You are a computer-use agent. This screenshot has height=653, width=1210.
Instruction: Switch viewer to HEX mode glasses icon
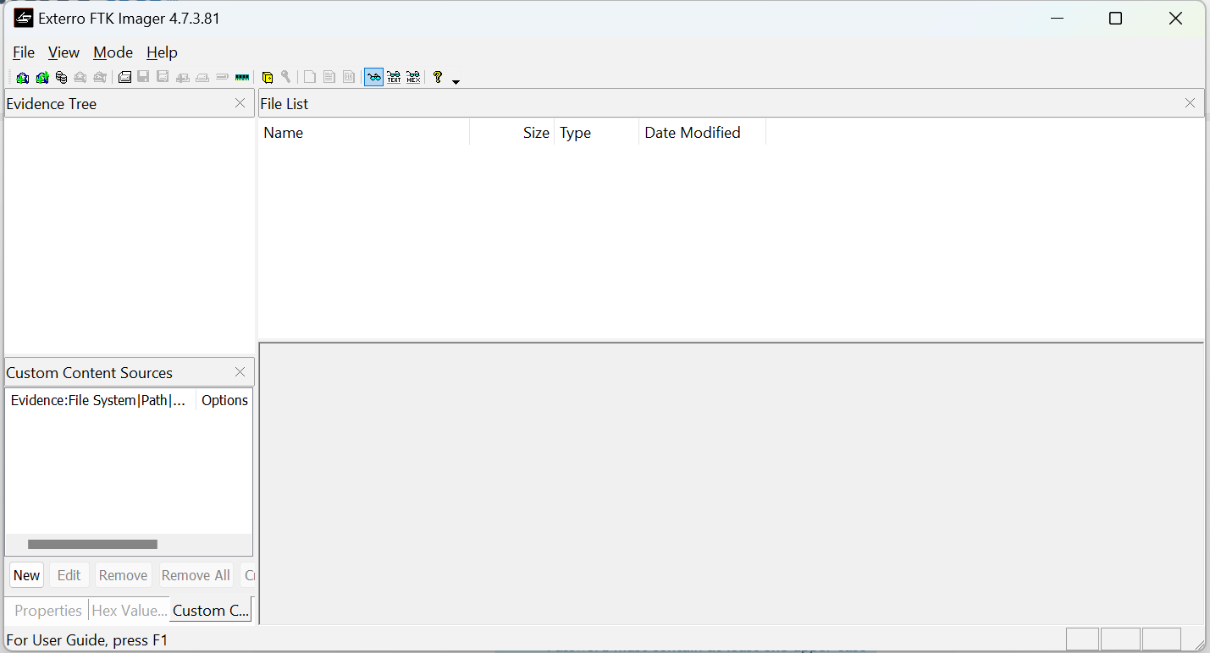413,78
